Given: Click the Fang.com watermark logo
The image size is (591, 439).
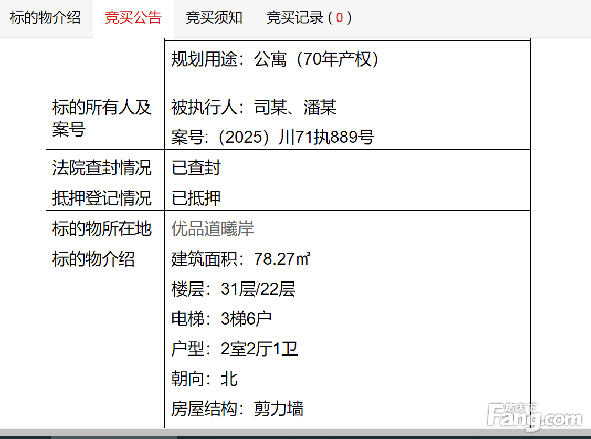Looking at the screenshot, I should tap(534, 417).
